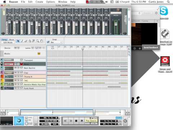Select the Mute tool

point(34,41)
